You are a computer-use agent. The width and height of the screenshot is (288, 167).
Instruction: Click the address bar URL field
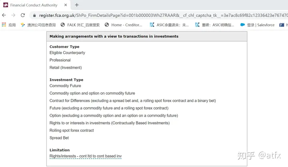point(160,15)
